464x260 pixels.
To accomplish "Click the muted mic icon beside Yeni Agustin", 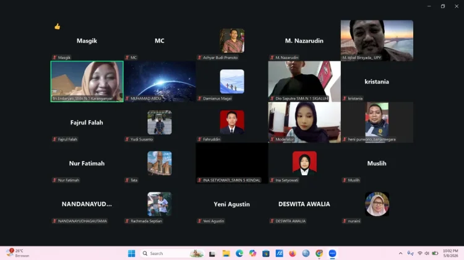I will pyautogui.click(x=200, y=221).
